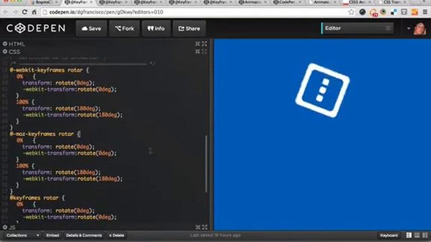Click the user profile avatar
Image resolution: width=431 pixels, height=242 pixels.
tap(420, 28)
